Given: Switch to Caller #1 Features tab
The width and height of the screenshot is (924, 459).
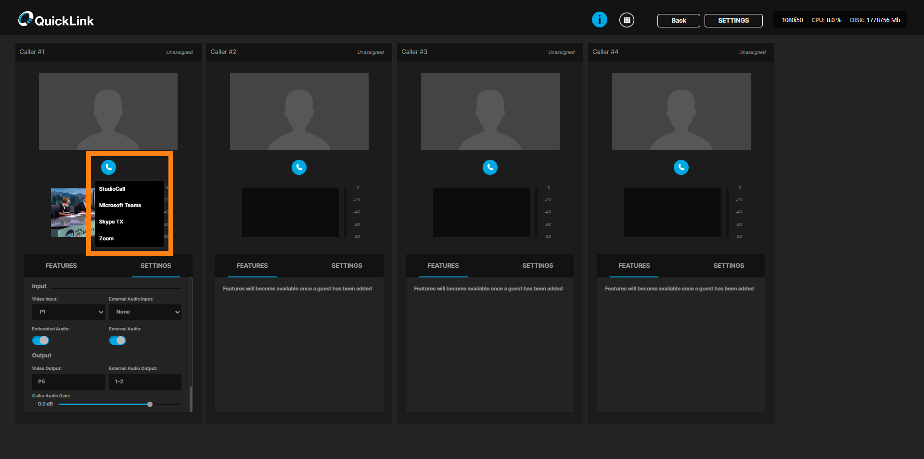Looking at the screenshot, I should (61, 266).
